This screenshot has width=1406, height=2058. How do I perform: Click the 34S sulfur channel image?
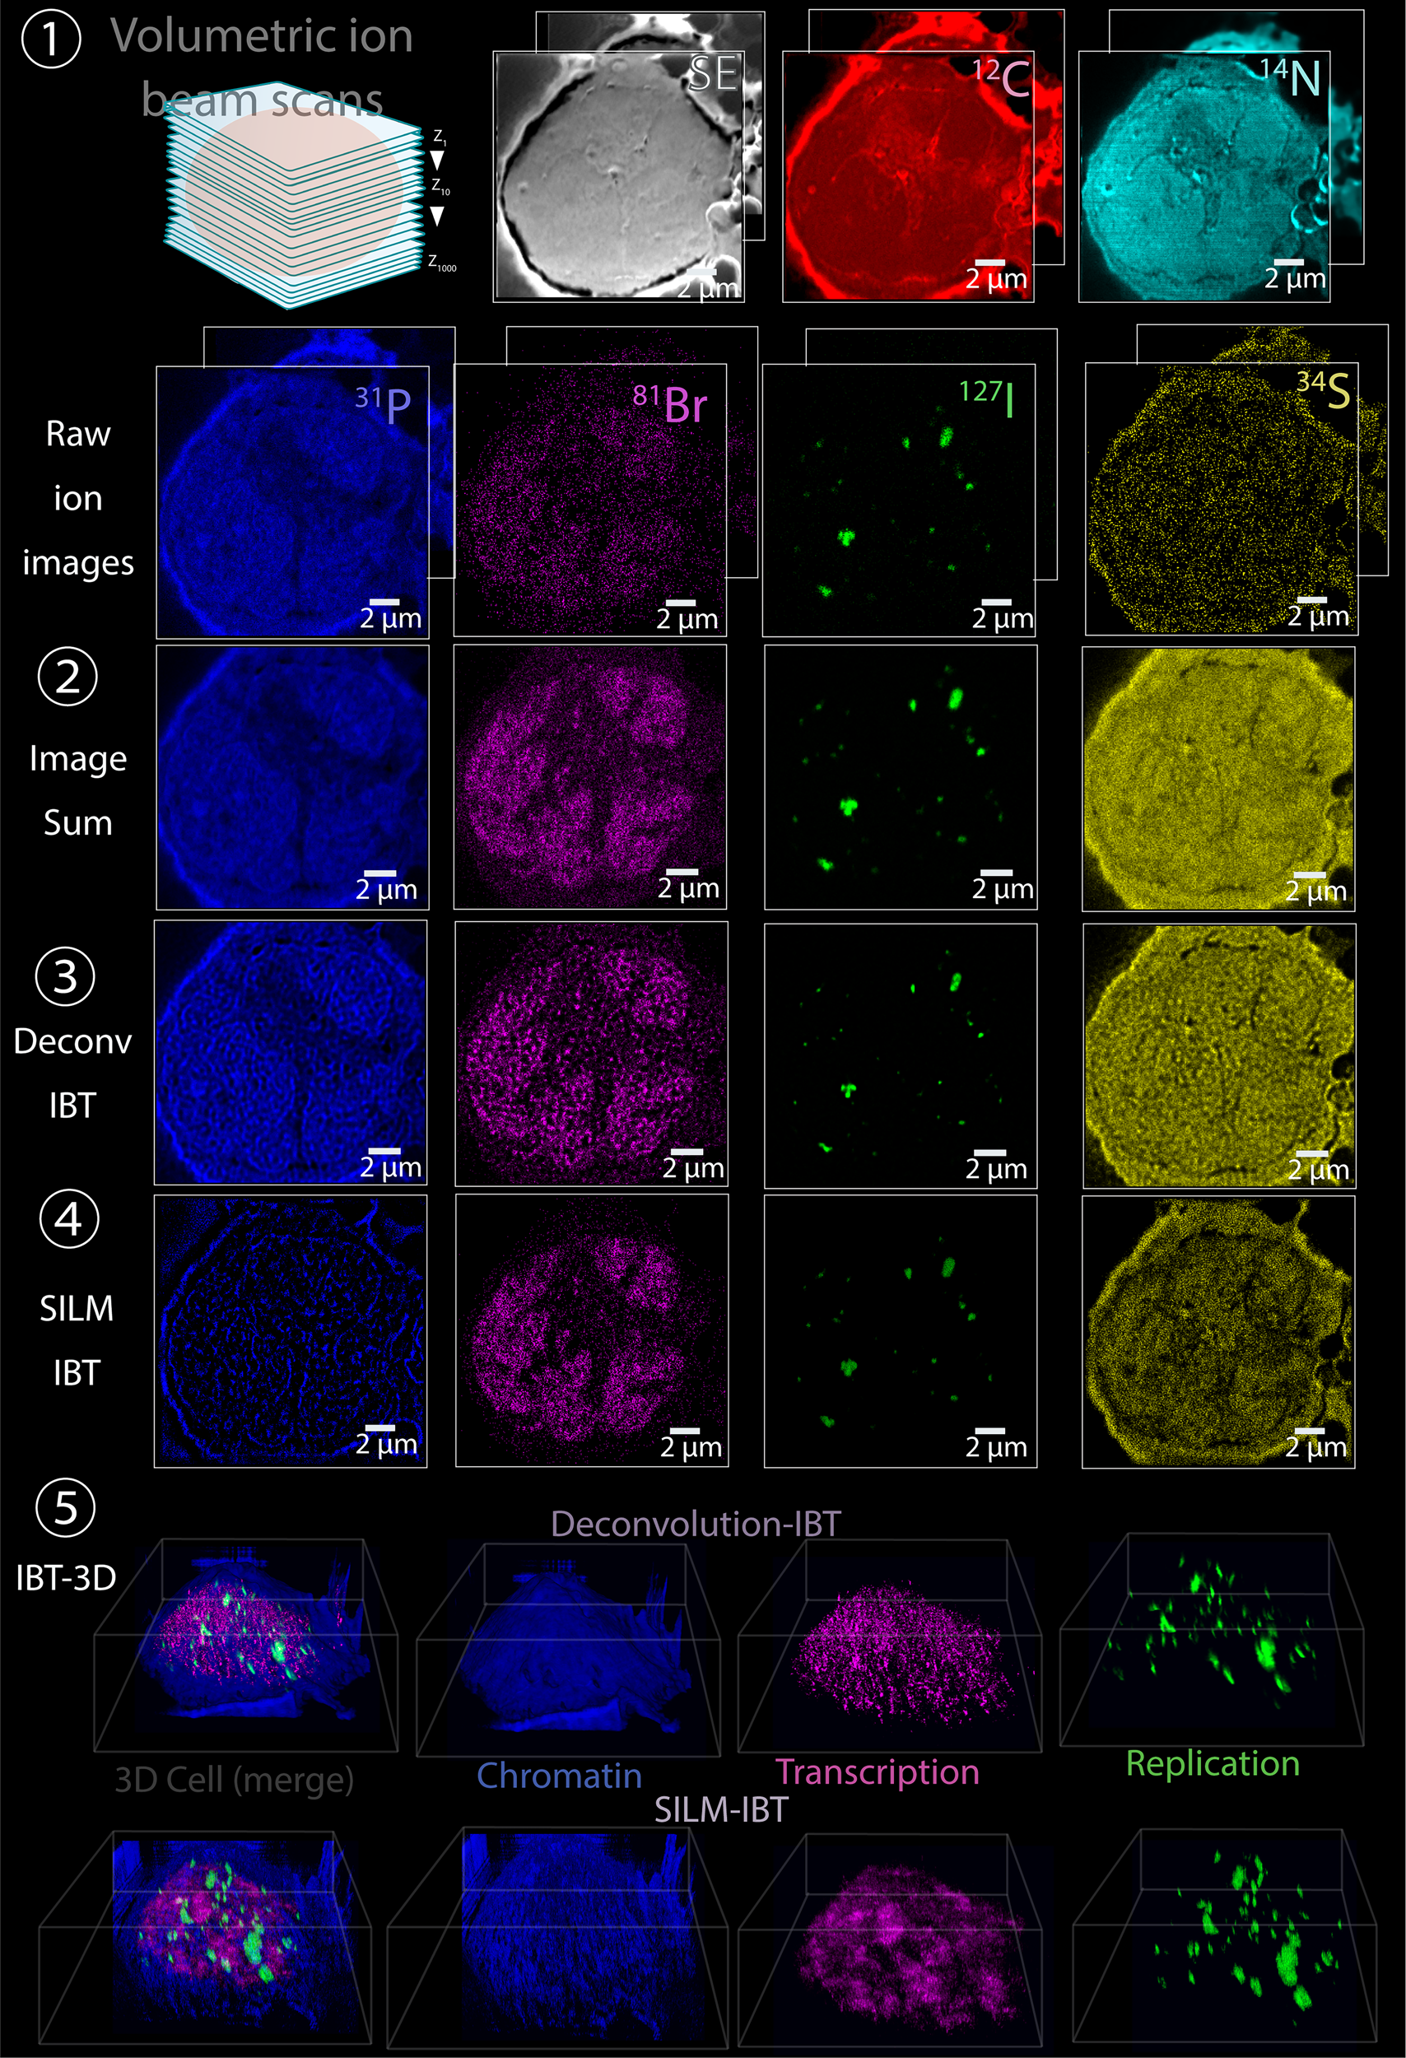[1213, 501]
